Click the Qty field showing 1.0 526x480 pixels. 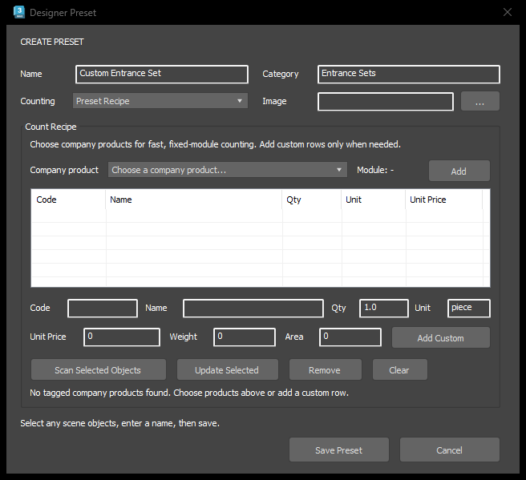(384, 308)
